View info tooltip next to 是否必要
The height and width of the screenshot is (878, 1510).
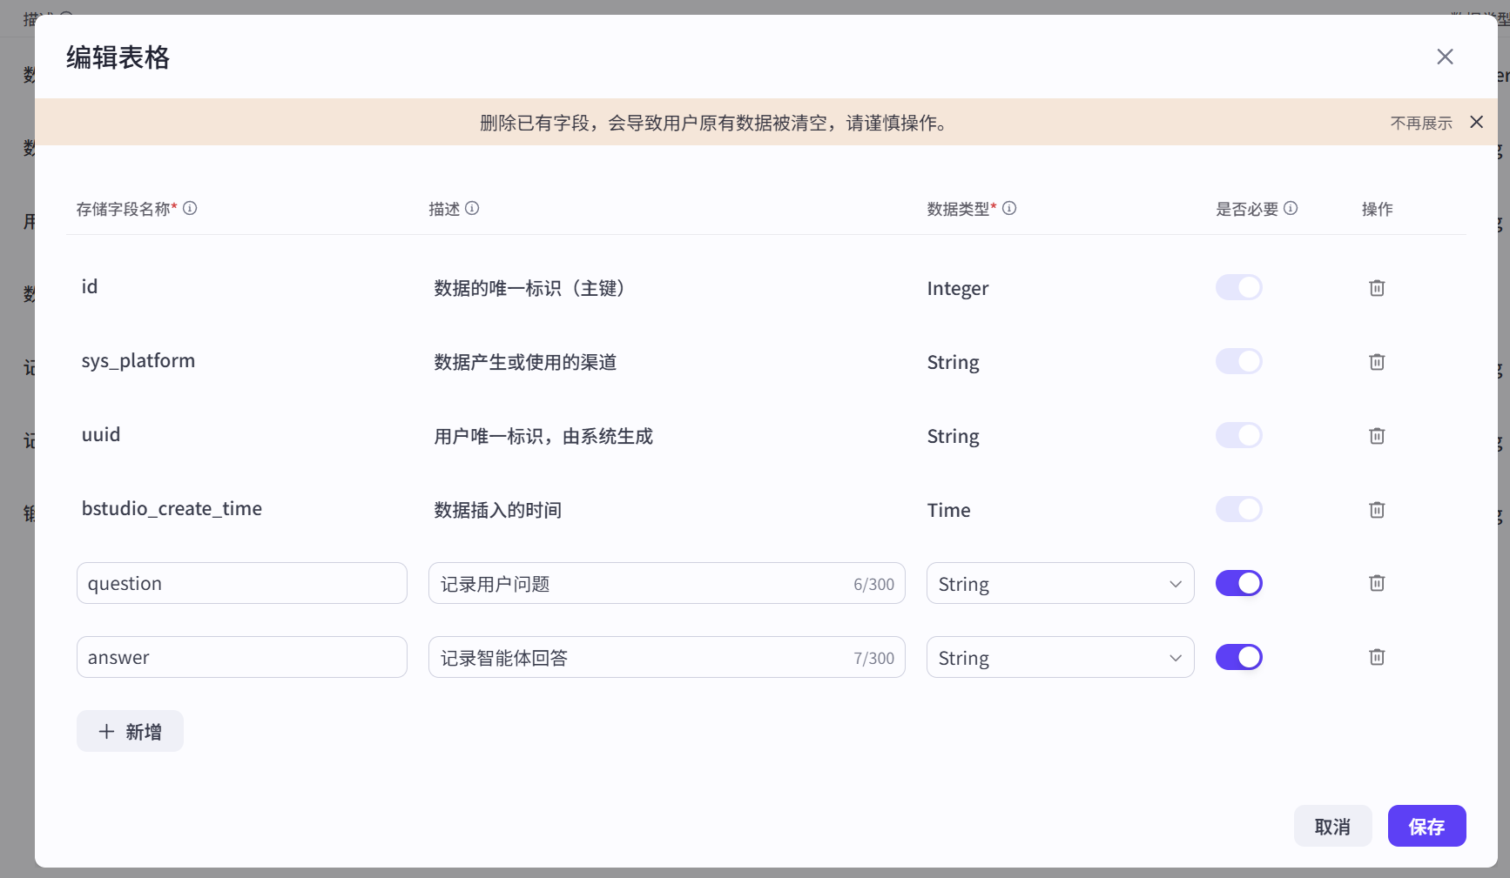(1292, 208)
